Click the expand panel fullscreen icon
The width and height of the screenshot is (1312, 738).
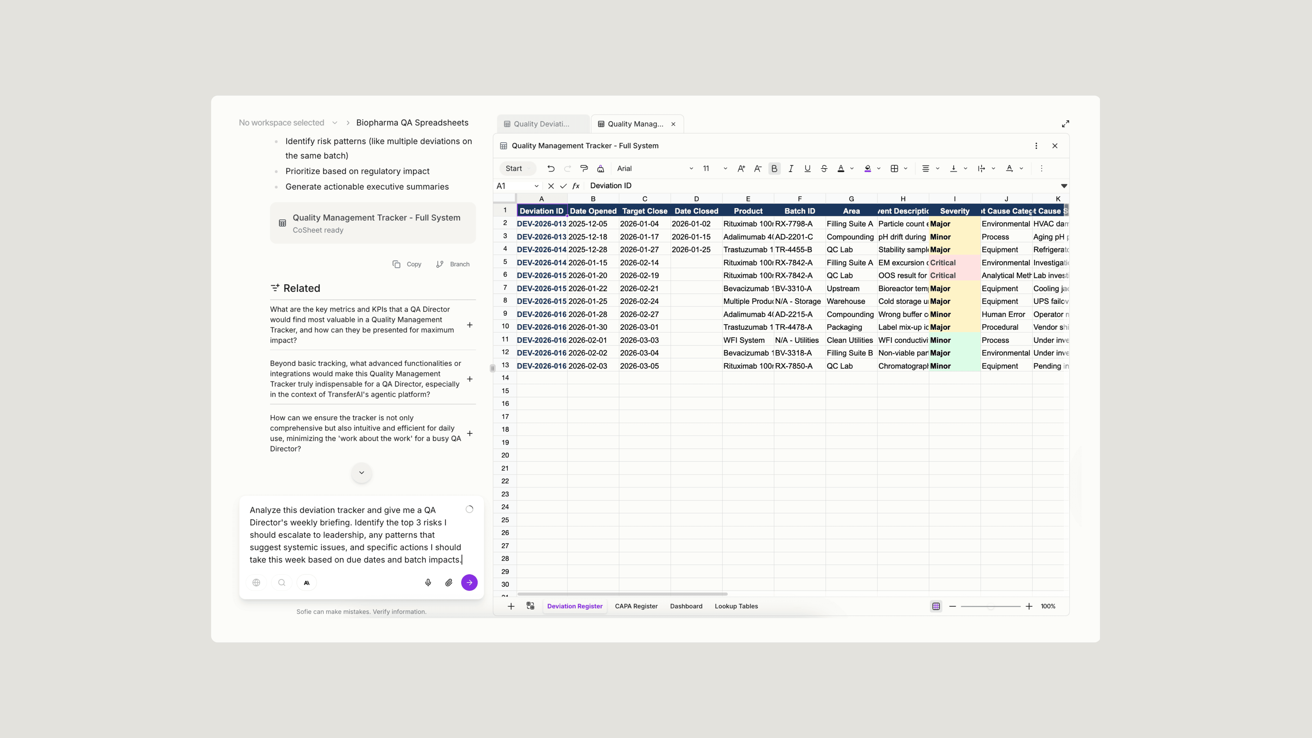pos(1065,124)
